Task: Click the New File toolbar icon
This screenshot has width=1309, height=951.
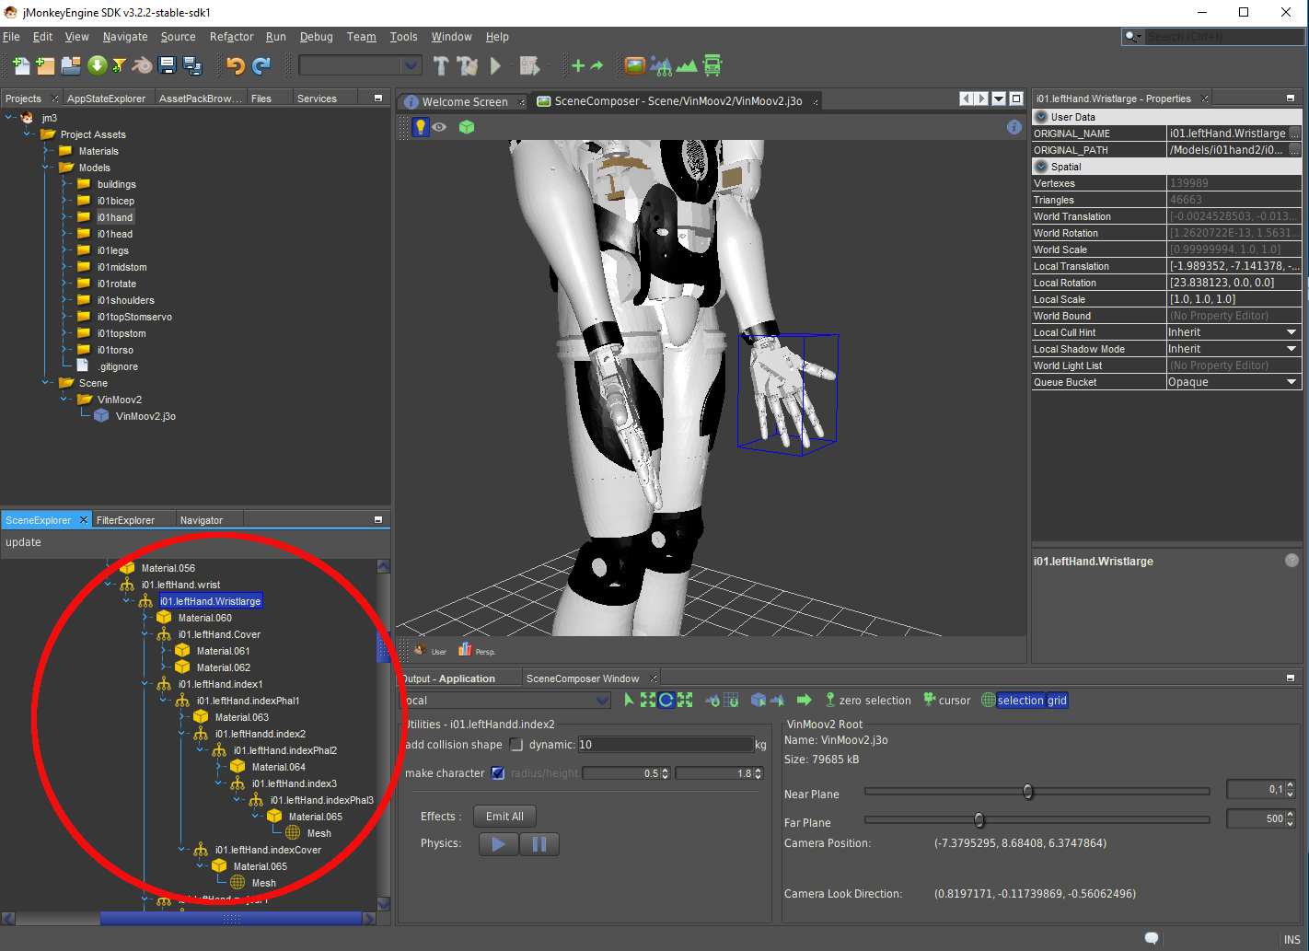Action: click(x=20, y=65)
